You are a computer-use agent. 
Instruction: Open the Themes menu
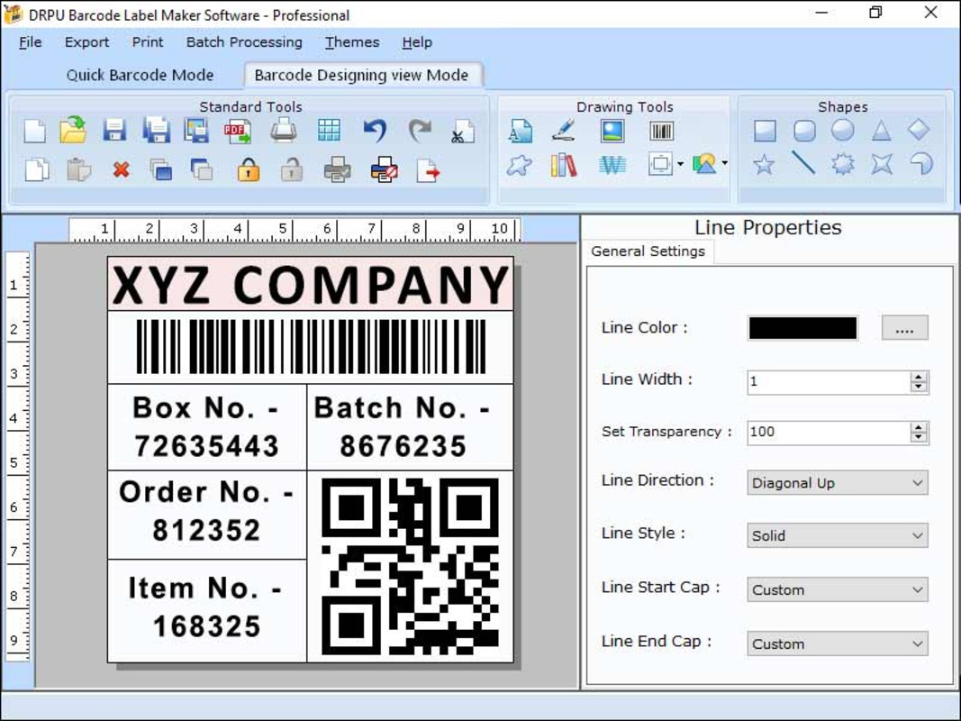(351, 41)
